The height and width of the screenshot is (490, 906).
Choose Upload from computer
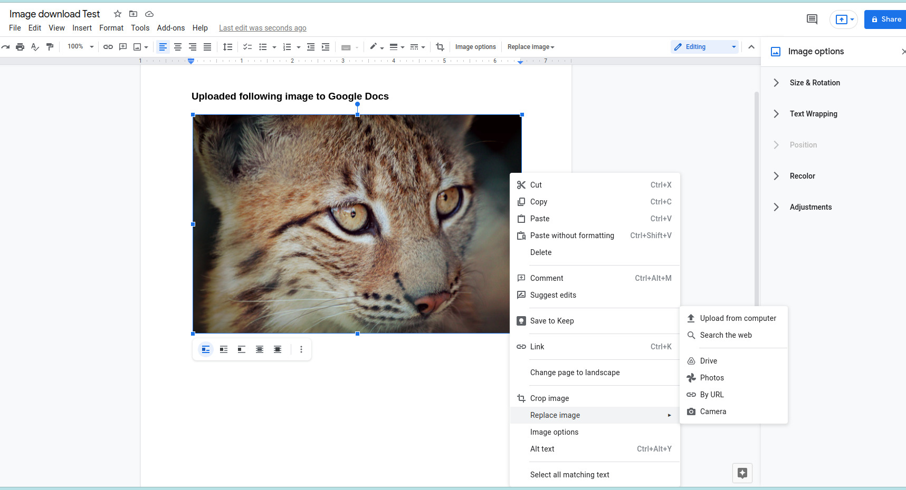tap(738, 318)
